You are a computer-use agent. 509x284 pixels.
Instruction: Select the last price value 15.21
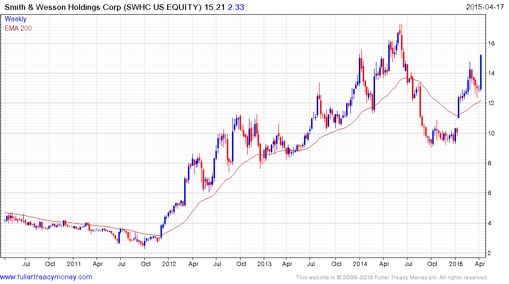(x=214, y=7)
